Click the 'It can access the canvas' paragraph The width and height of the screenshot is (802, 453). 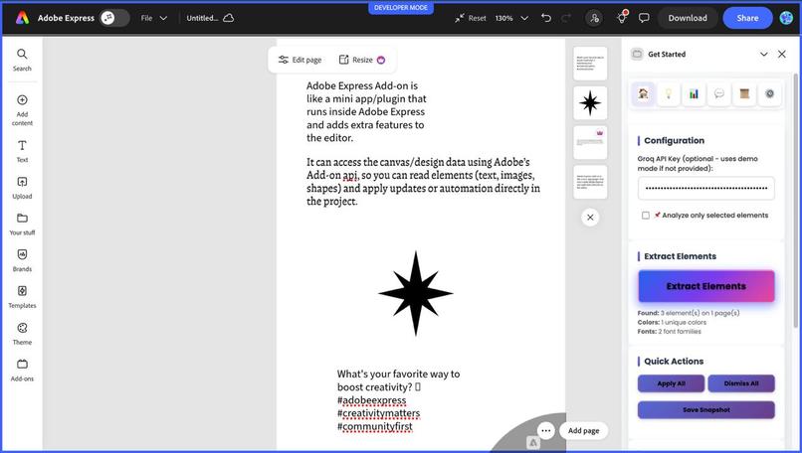(x=423, y=182)
